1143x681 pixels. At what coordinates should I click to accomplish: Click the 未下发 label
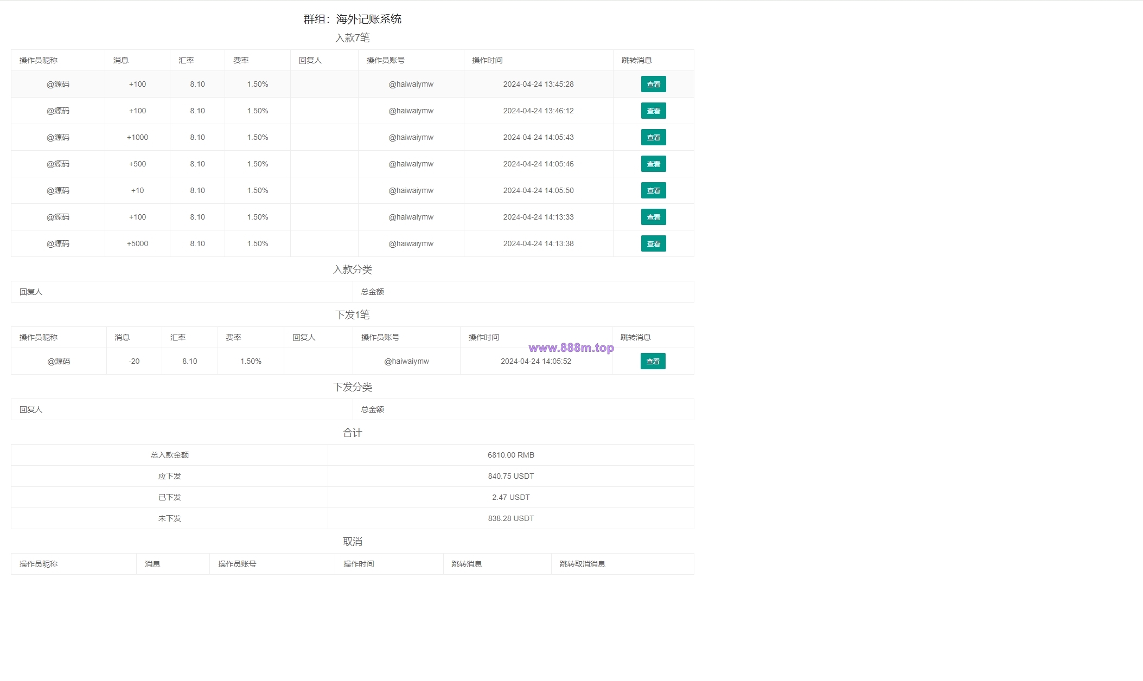tap(170, 518)
